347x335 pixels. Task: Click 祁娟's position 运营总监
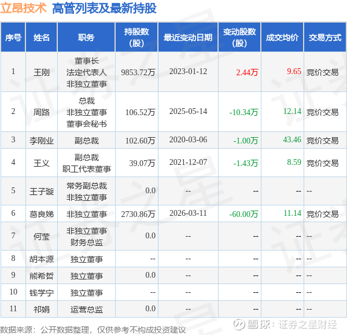(x=87, y=310)
